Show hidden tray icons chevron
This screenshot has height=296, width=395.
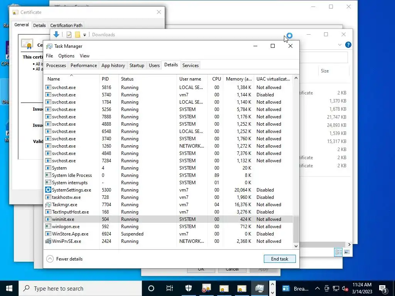[317, 288]
